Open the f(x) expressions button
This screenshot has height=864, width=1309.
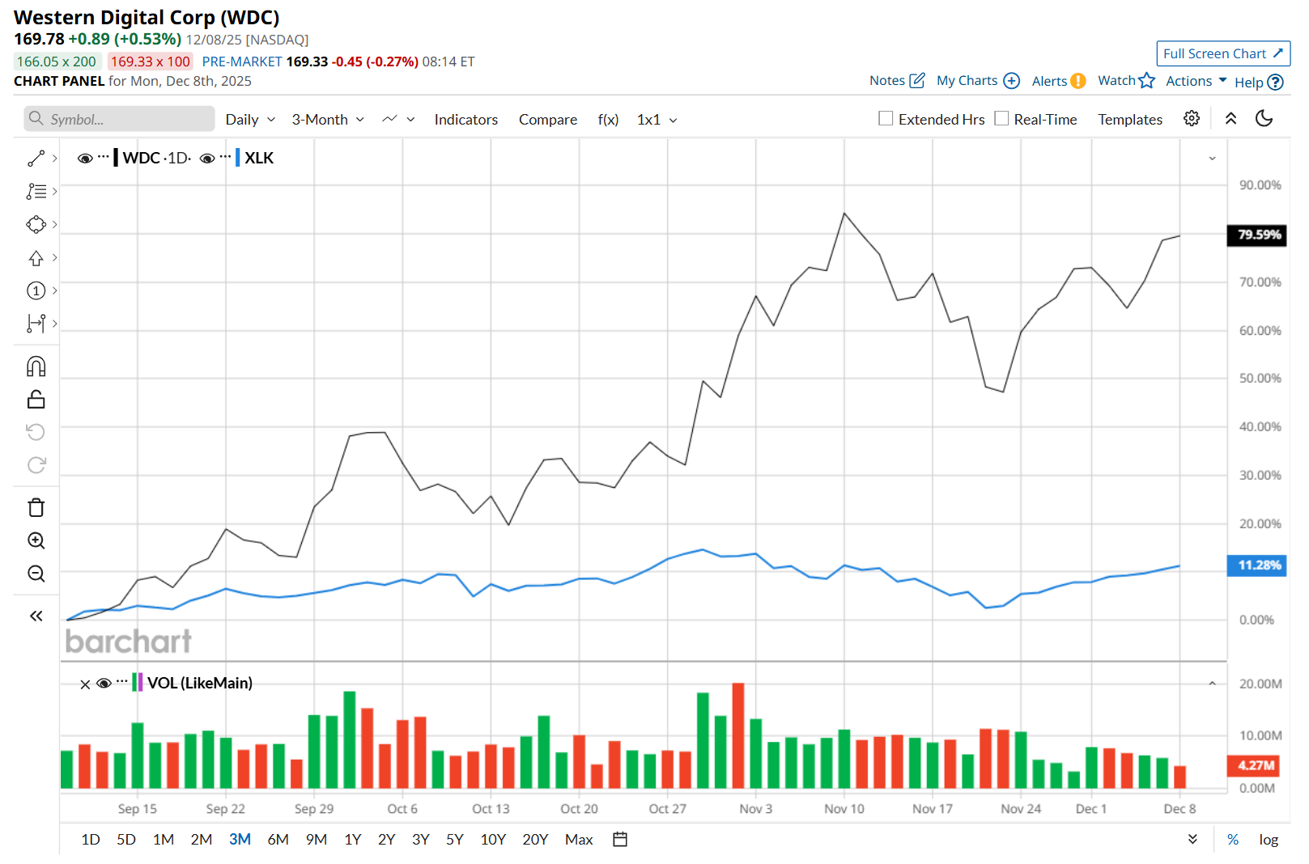[x=608, y=120]
